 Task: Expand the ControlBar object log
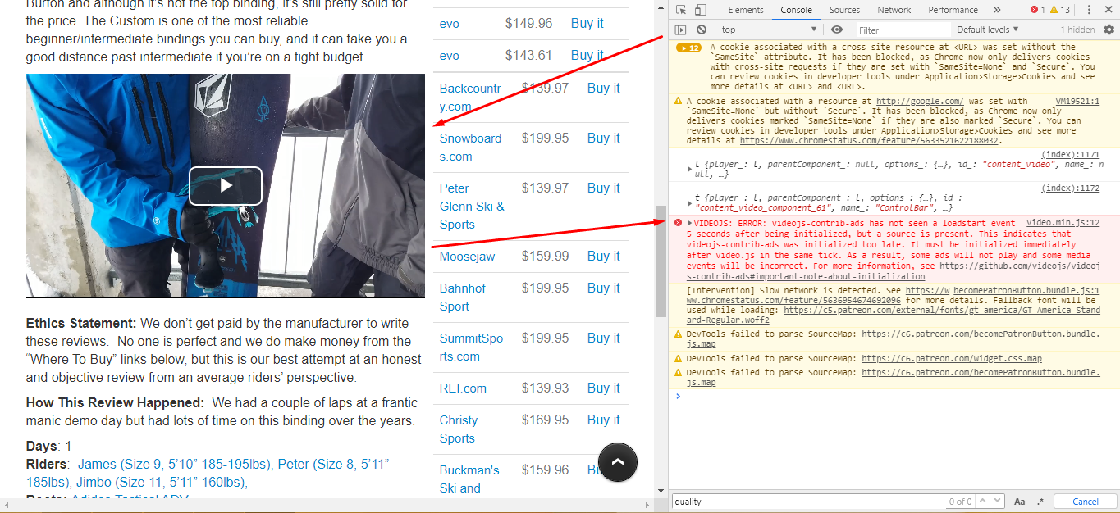(689, 202)
